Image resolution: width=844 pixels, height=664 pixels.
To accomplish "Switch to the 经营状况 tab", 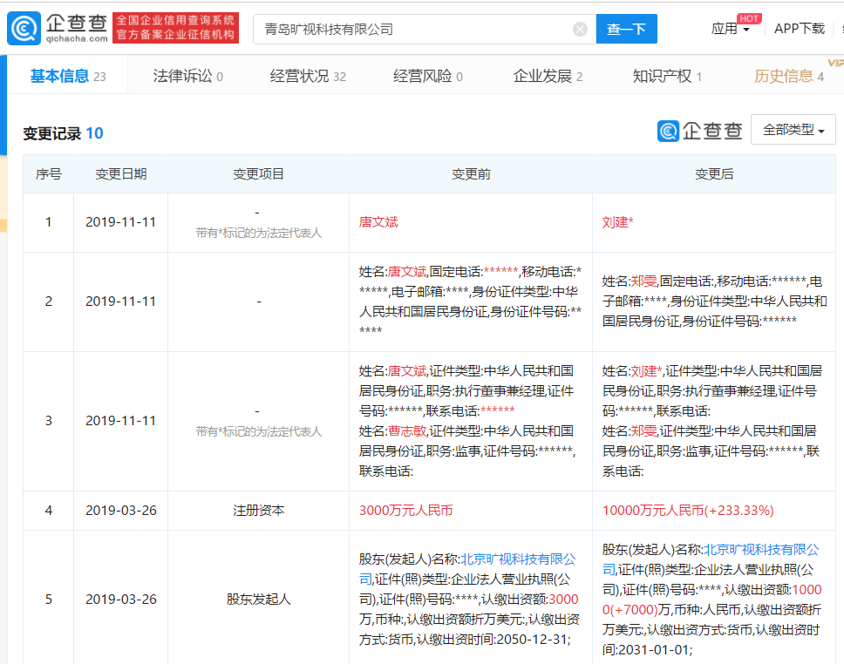I will pos(308,77).
